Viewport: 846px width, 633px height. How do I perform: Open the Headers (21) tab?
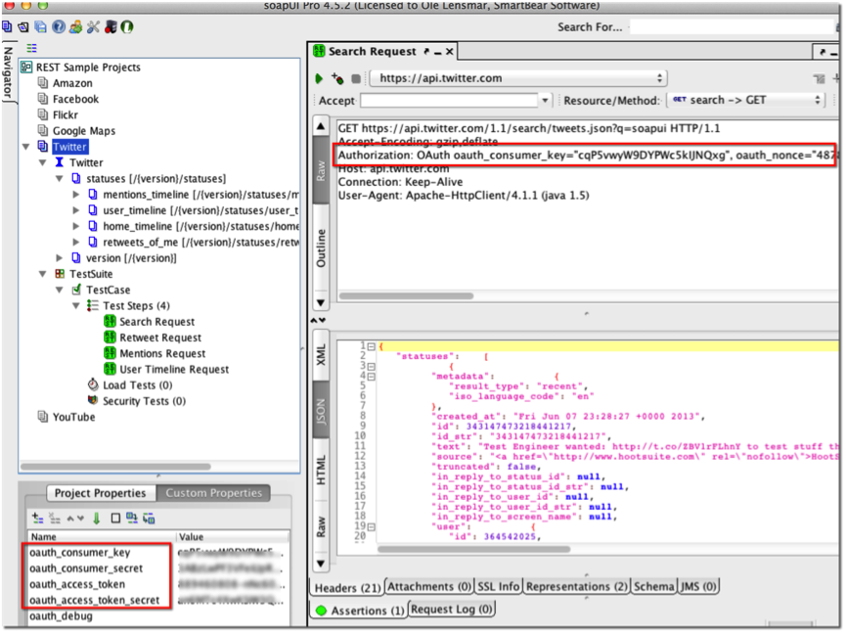pos(347,588)
